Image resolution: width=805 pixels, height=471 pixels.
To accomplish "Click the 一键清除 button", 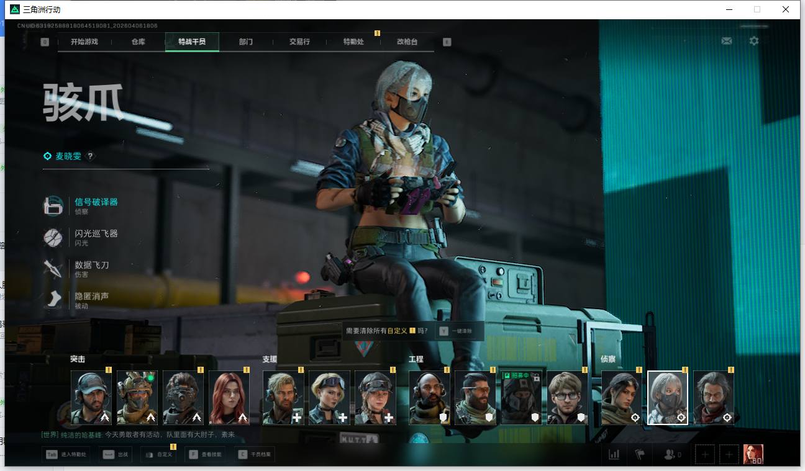I will [x=460, y=331].
